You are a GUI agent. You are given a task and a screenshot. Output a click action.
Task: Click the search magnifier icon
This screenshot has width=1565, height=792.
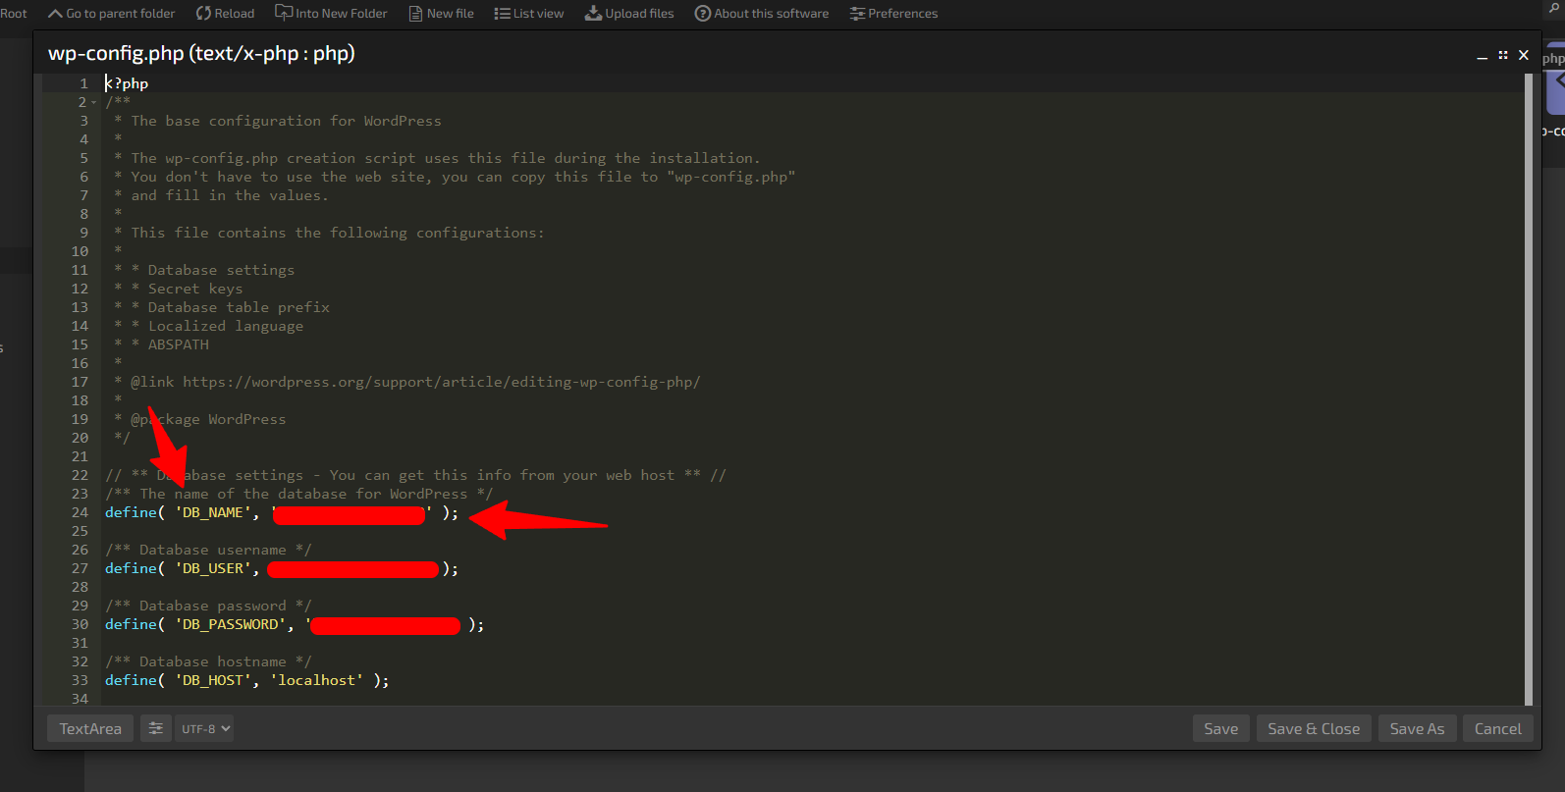pos(1554,8)
